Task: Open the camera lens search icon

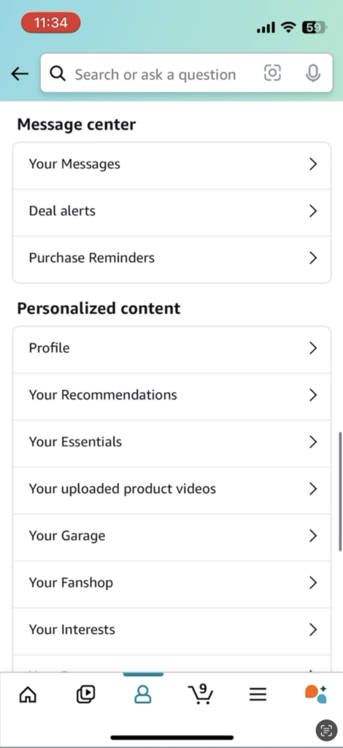Action: (x=272, y=73)
